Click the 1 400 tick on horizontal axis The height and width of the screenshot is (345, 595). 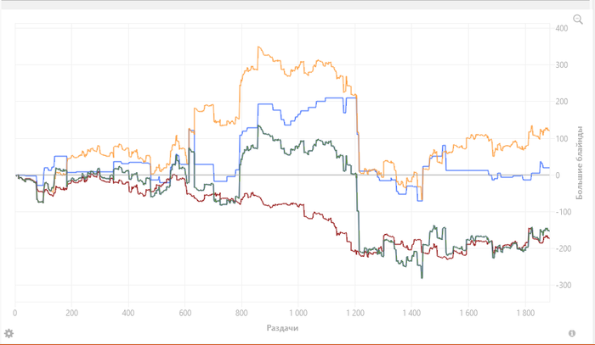click(x=411, y=312)
